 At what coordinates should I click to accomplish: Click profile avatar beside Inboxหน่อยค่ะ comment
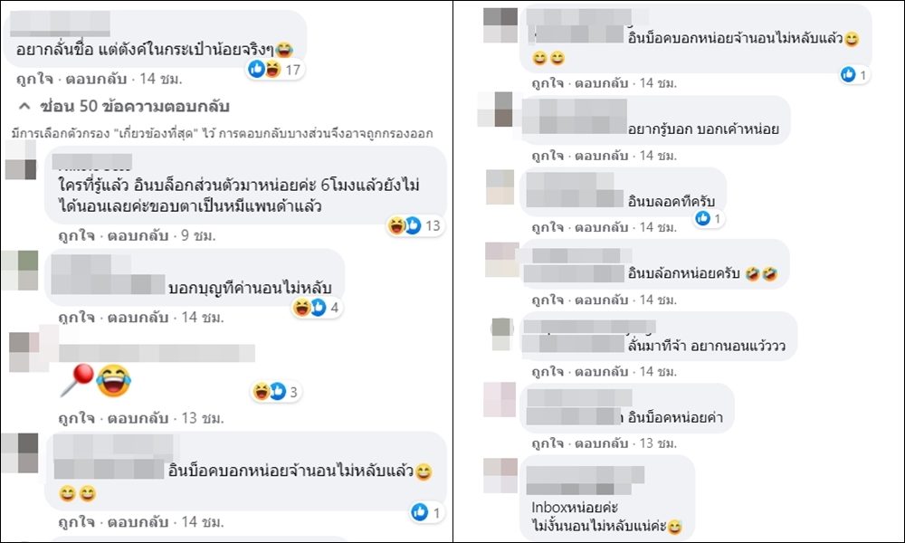tap(500, 475)
